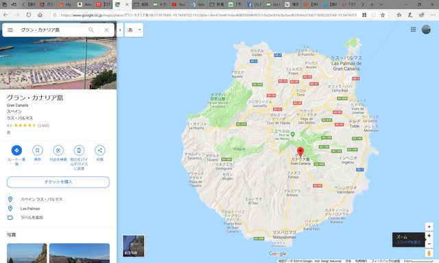439x263 pixels.
Task: Toggle satellite imagery thumbnail
Action: click(x=134, y=246)
